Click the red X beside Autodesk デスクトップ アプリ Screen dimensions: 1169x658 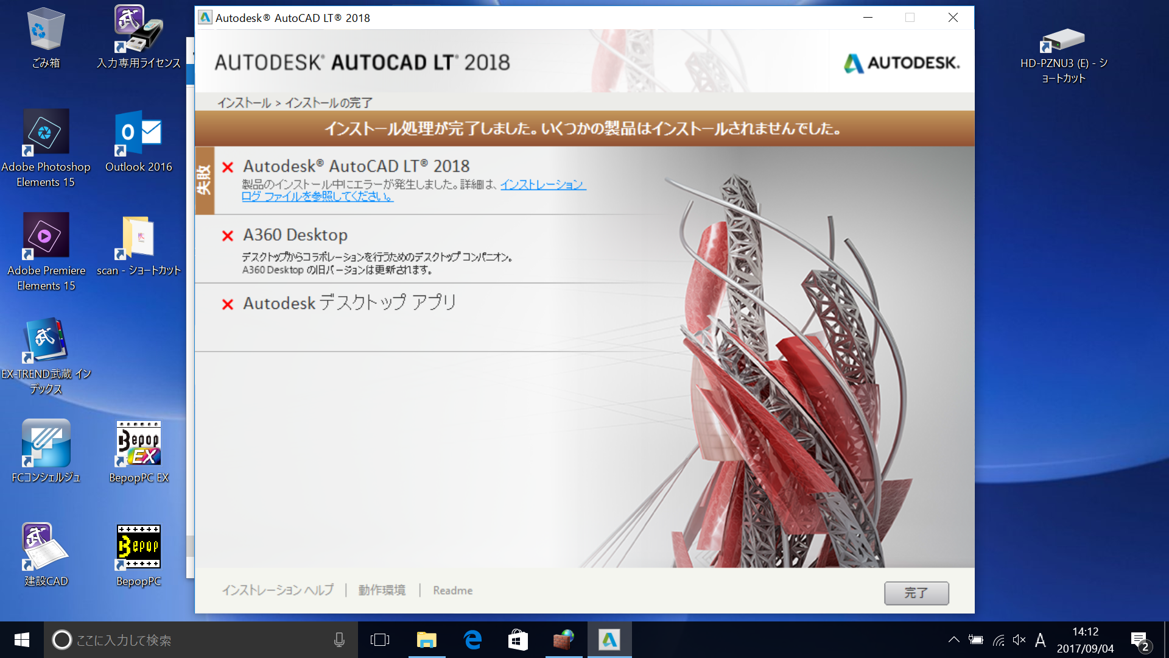(228, 304)
